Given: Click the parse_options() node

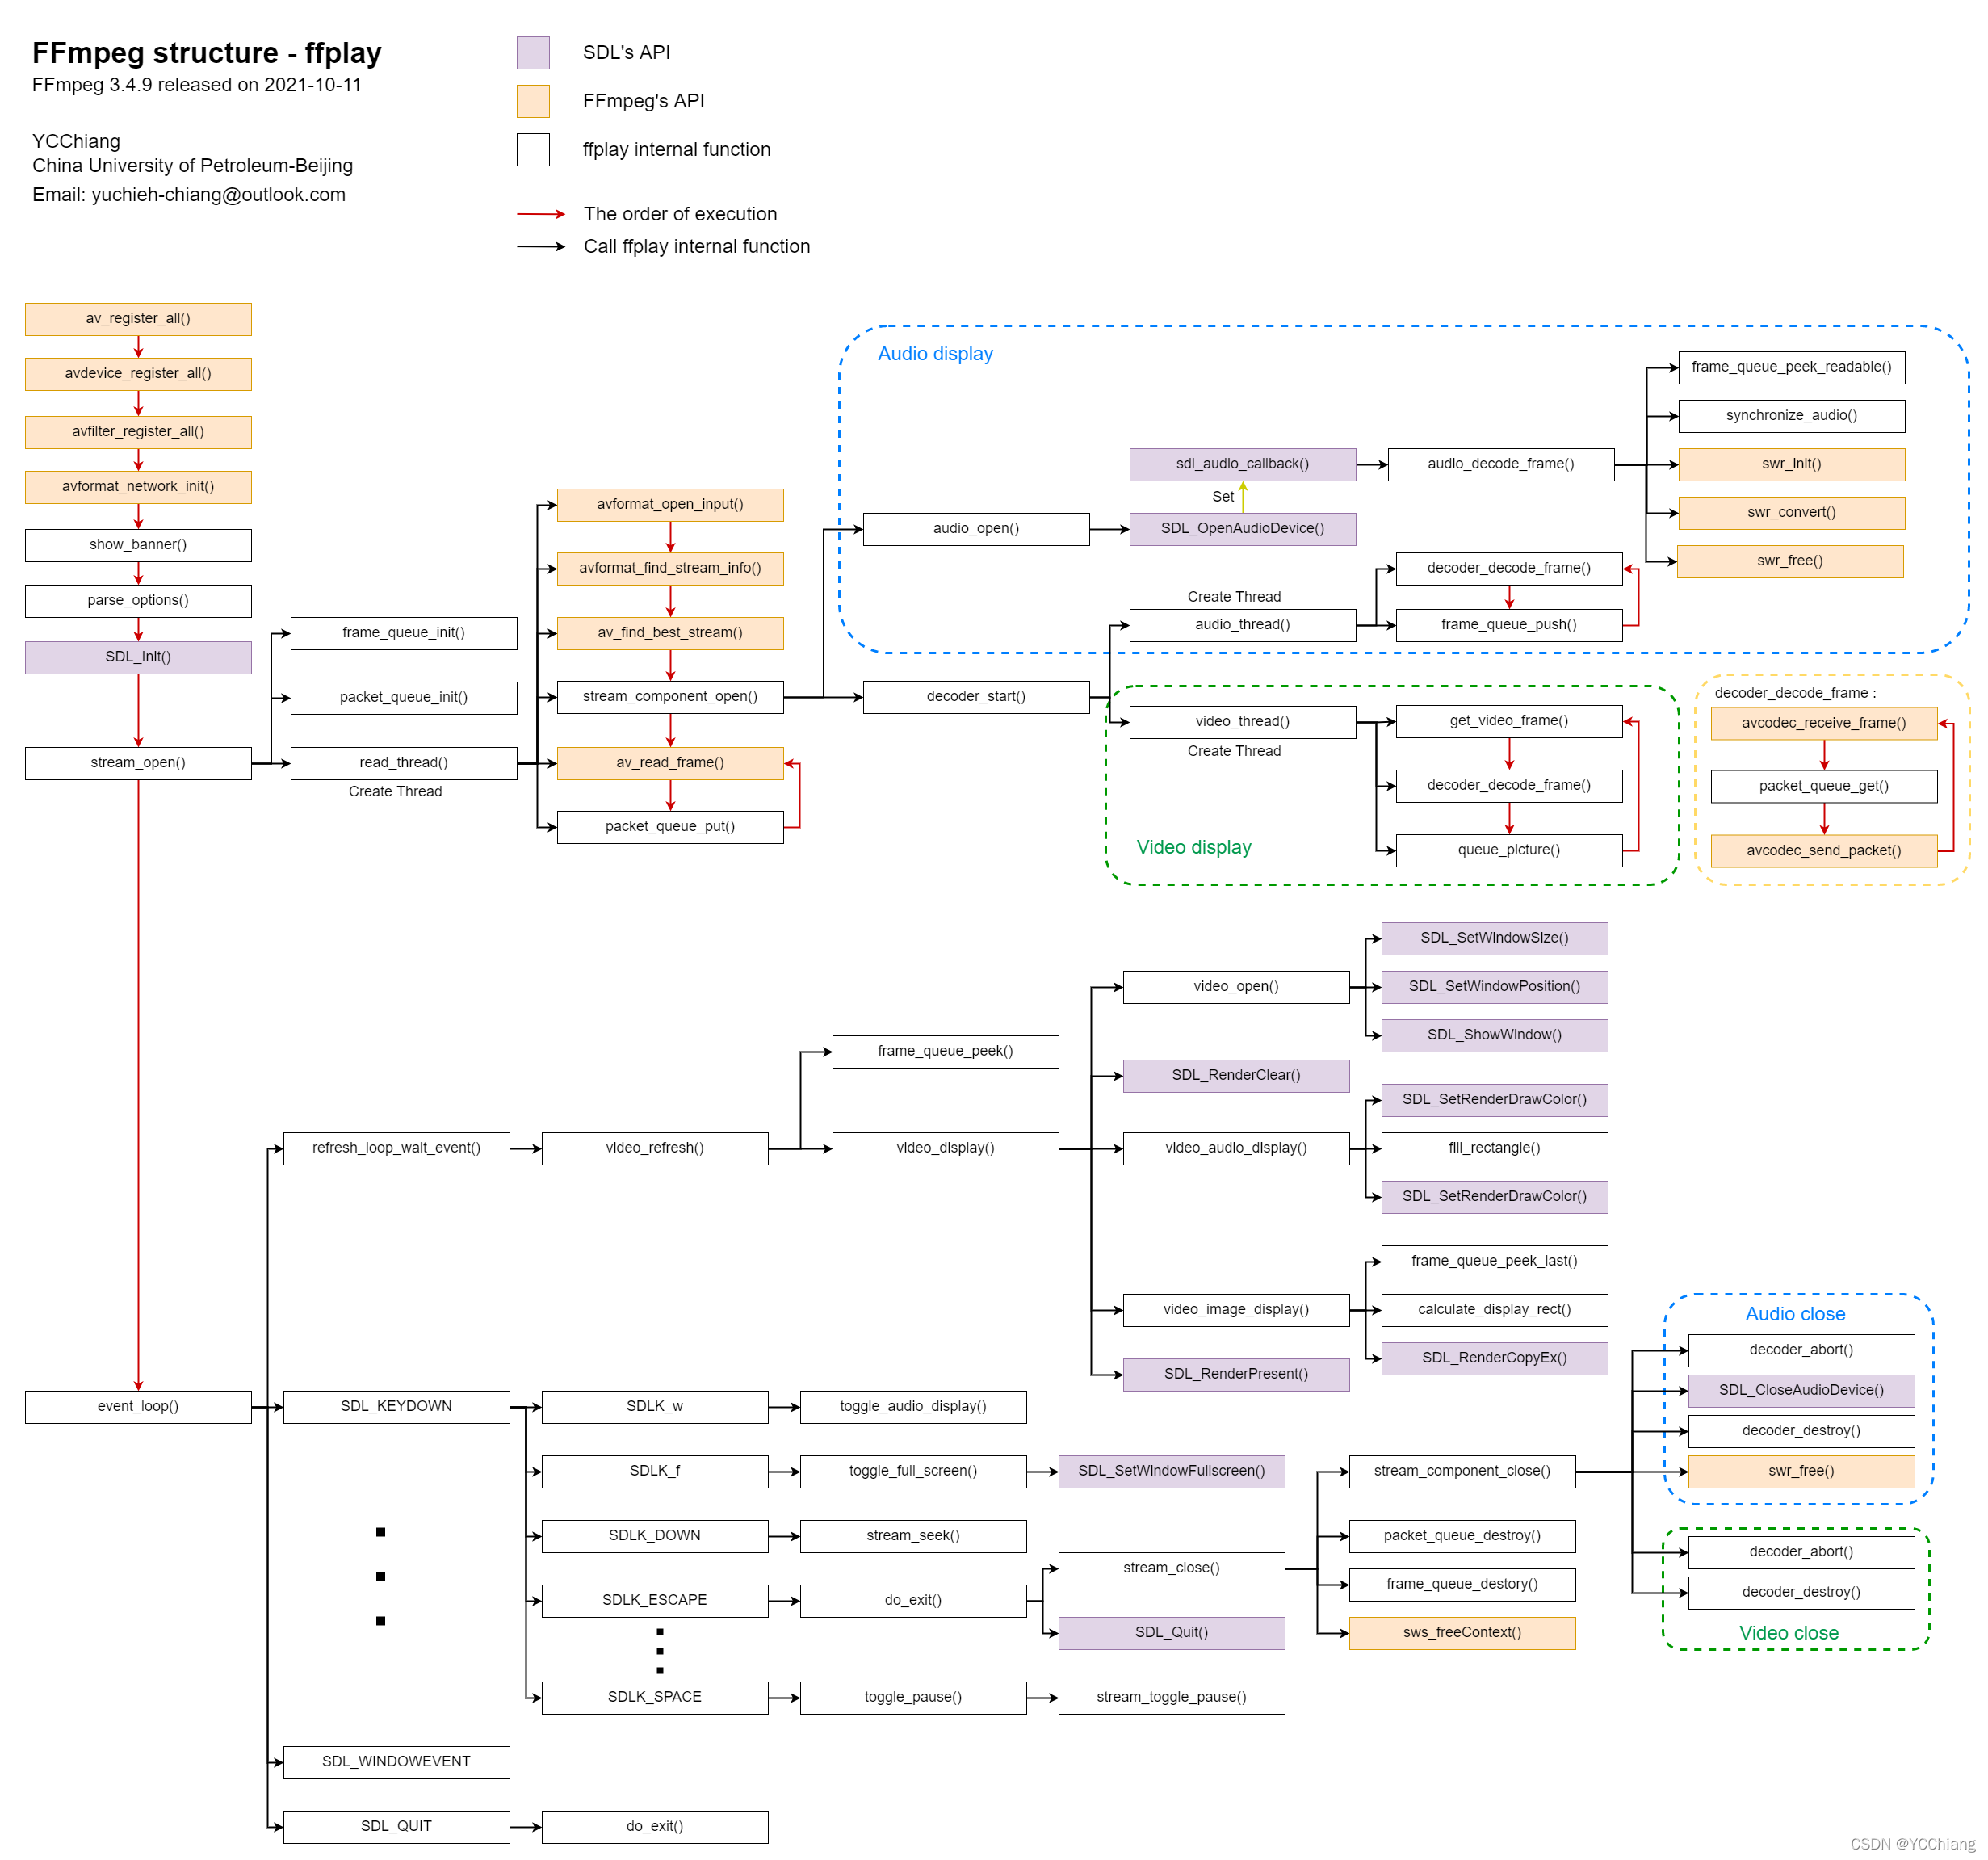Looking at the screenshot, I should click(138, 601).
